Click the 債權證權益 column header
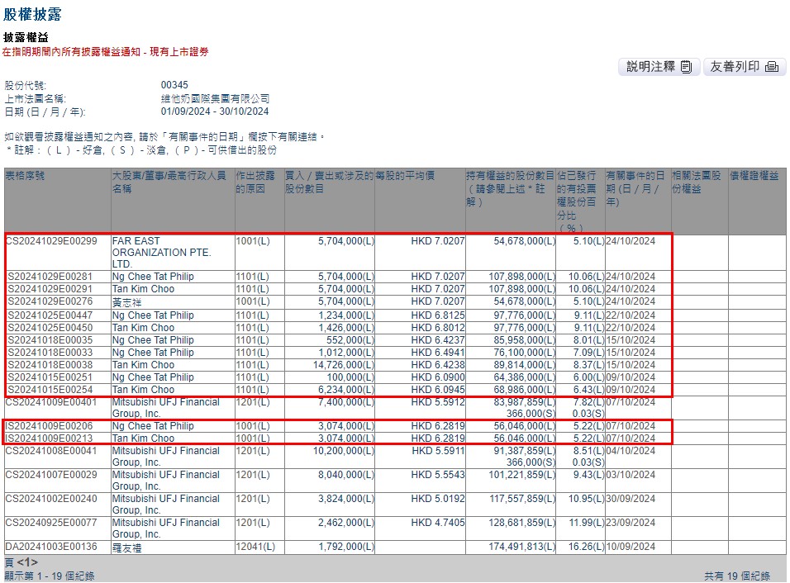790x583 pixels. (x=753, y=176)
